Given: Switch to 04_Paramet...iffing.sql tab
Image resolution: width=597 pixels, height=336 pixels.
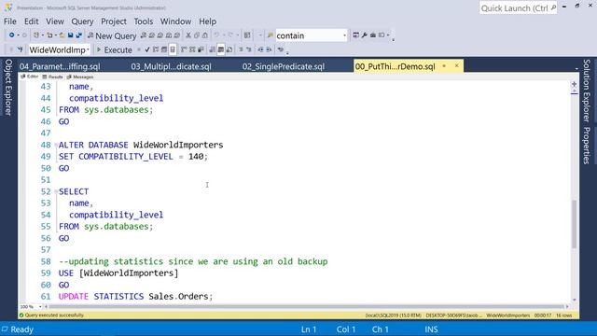Looking at the screenshot, I should [60, 66].
